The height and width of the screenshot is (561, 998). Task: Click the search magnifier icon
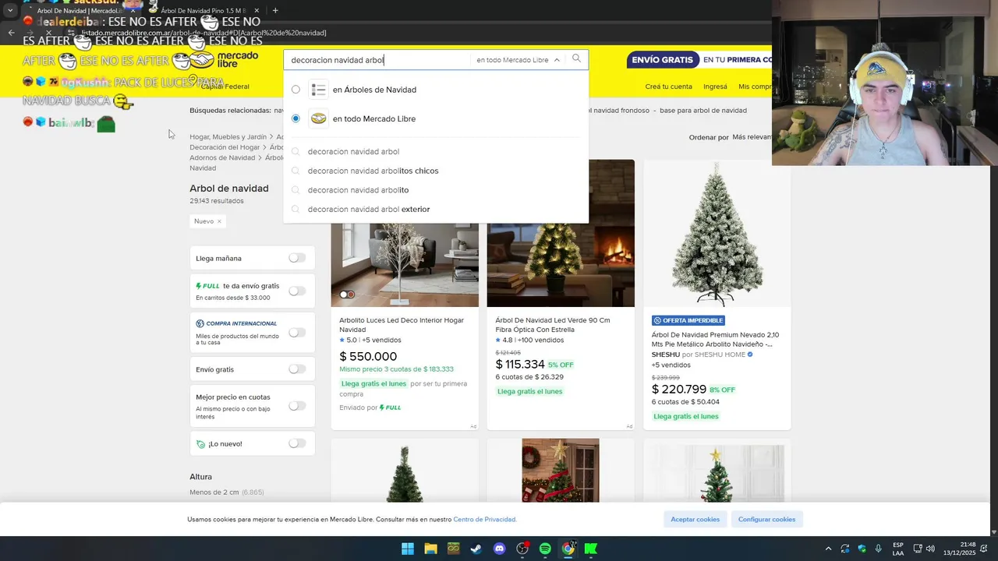(x=576, y=59)
